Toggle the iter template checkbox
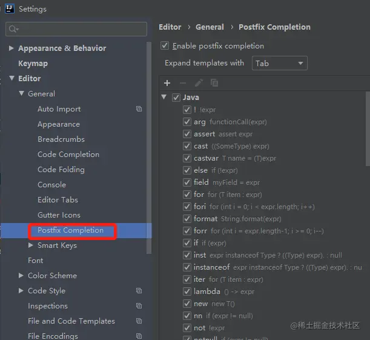The image size is (370, 340). (x=187, y=279)
